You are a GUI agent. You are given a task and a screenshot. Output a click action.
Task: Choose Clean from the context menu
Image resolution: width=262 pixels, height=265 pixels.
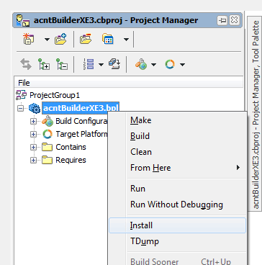tap(178, 152)
